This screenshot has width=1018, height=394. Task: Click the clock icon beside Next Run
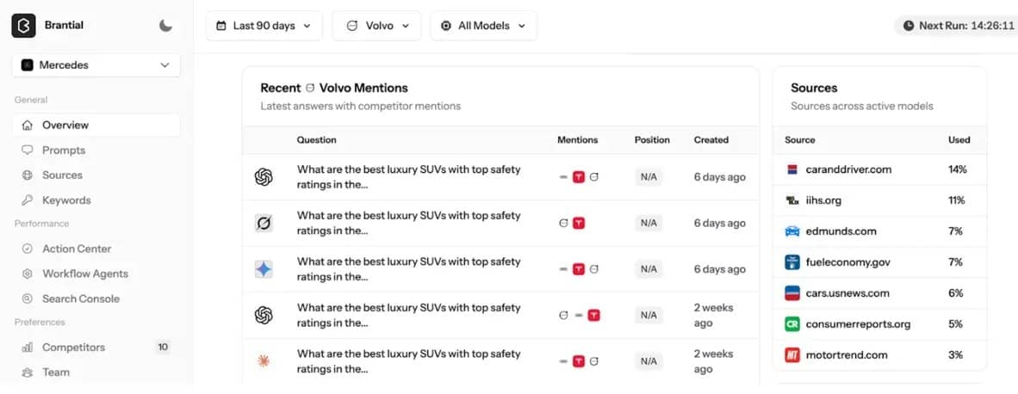coord(909,26)
